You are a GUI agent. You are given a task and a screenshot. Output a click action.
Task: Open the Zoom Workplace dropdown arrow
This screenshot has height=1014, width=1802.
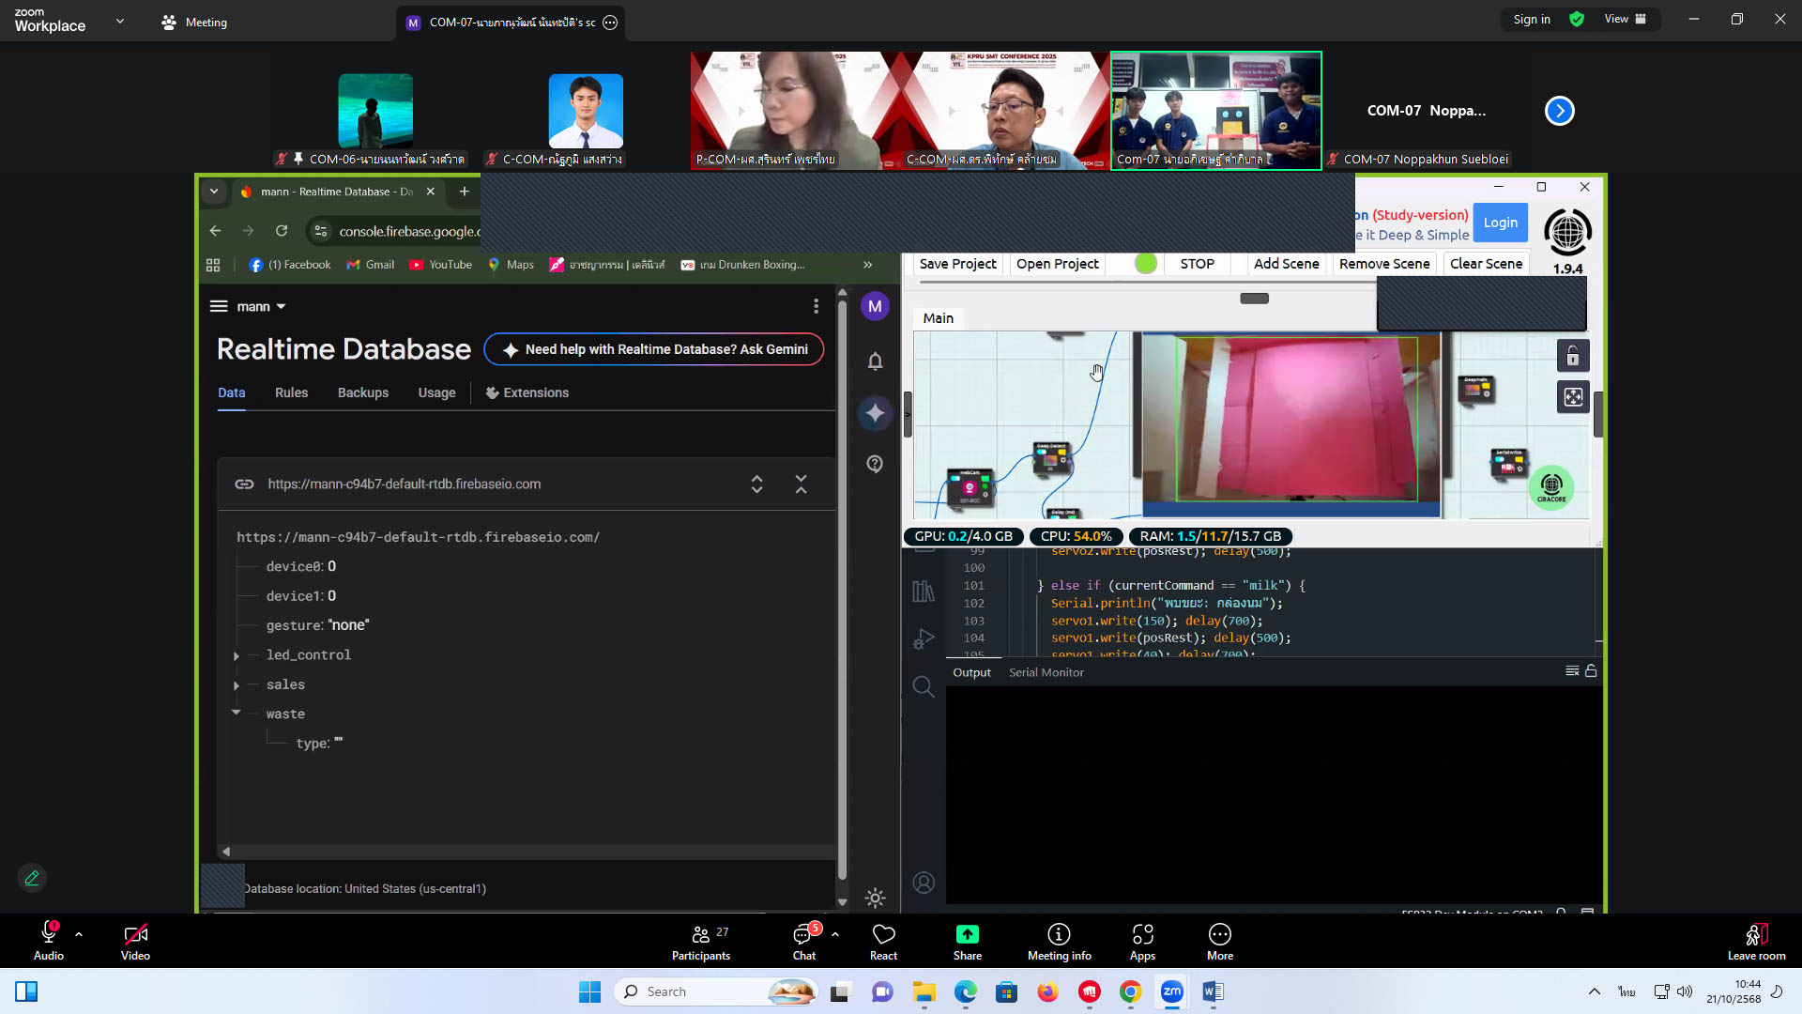point(119,21)
